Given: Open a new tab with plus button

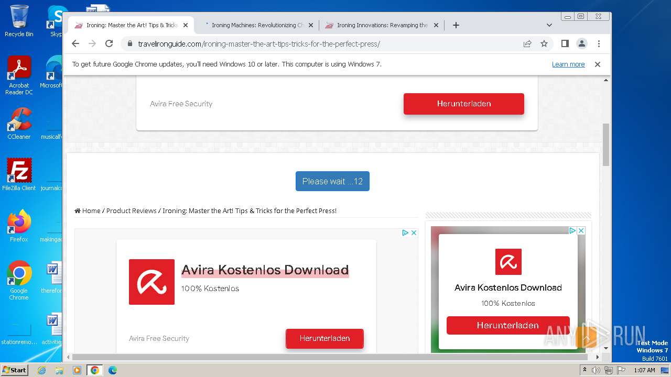Looking at the screenshot, I should tap(456, 25).
